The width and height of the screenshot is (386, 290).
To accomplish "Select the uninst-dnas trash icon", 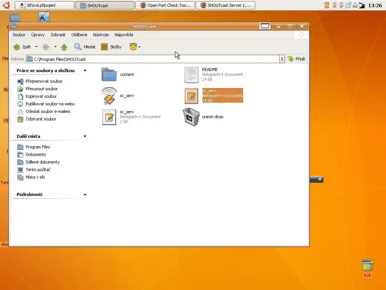I will (x=191, y=117).
